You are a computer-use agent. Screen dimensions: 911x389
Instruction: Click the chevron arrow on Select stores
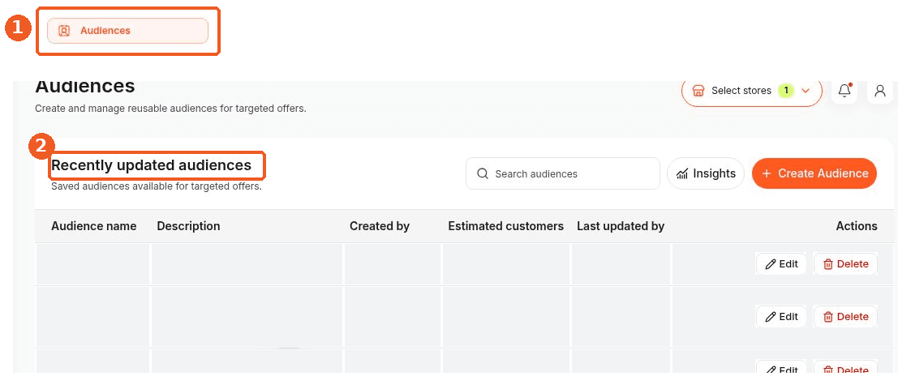tap(806, 91)
